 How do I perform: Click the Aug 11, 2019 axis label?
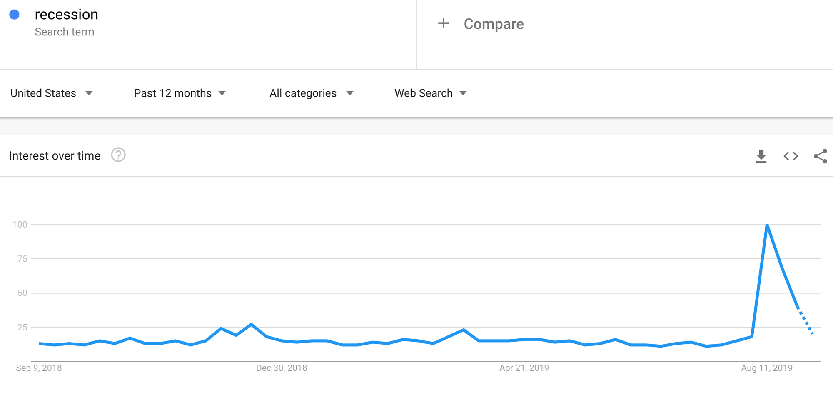pyautogui.click(x=767, y=368)
